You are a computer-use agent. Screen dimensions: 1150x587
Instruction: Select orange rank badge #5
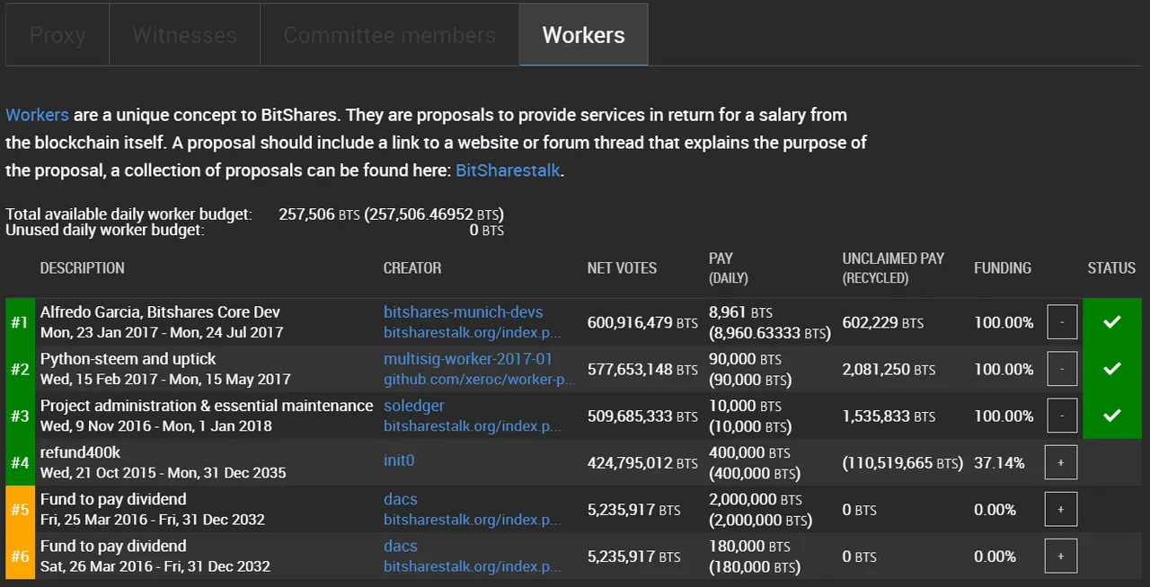pos(20,509)
